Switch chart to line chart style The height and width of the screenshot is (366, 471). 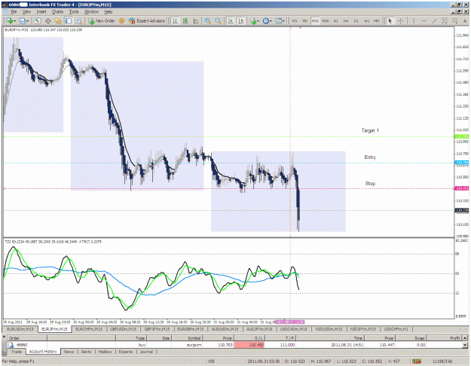195,21
